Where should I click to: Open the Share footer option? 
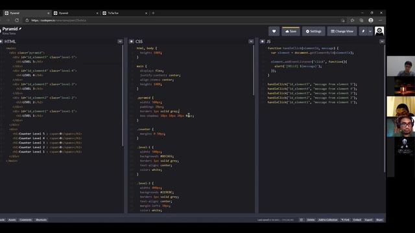[379, 220]
